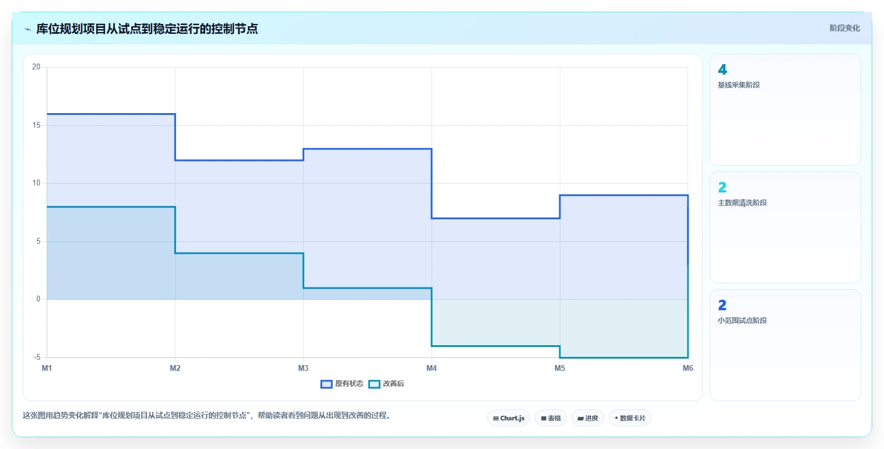
Task: Click the M5 axis label
Action: pyautogui.click(x=560, y=368)
